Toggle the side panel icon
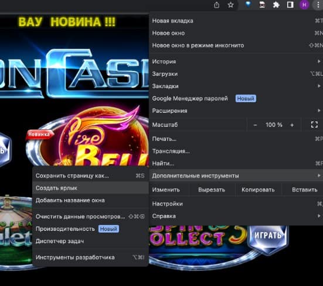Screen dimensions: 323x286 point(290,5)
